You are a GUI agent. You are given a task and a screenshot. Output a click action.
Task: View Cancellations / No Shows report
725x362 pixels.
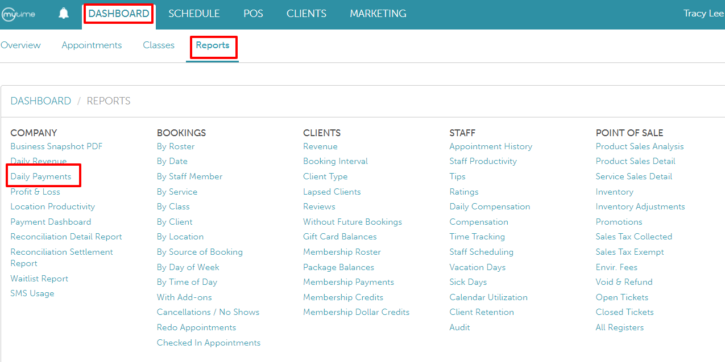(x=208, y=312)
